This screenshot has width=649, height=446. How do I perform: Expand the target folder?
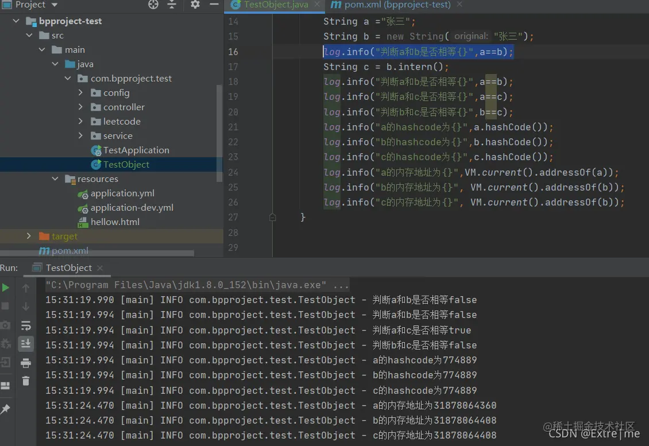(29, 236)
